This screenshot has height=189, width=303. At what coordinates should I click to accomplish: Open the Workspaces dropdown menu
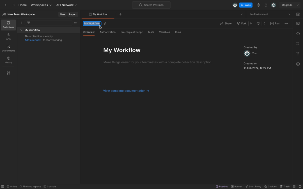point(41,5)
